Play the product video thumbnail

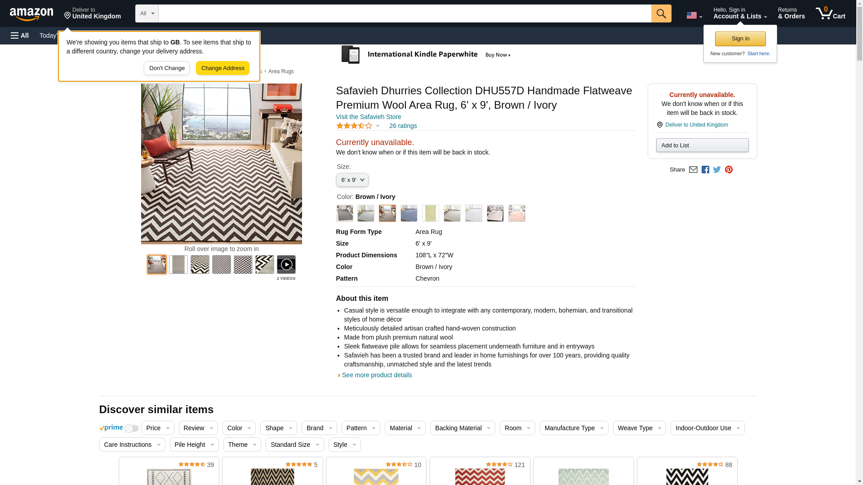(x=286, y=265)
